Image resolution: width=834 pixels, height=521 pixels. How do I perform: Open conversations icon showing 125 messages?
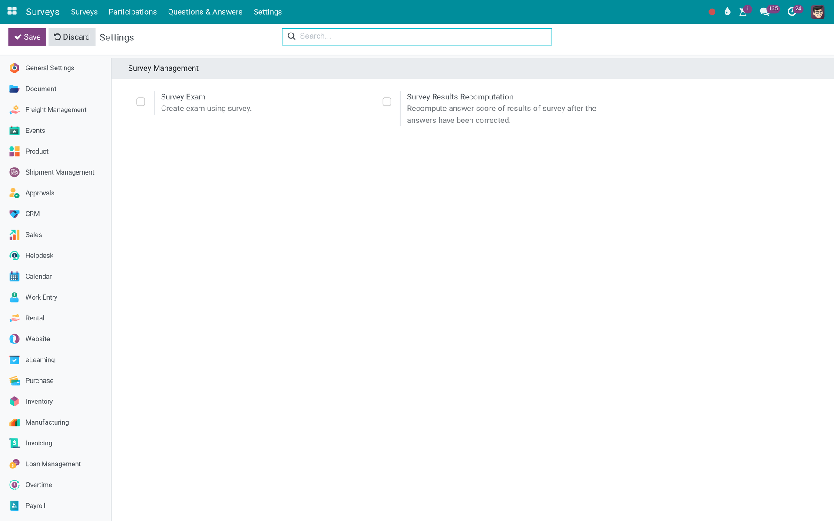click(764, 12)
